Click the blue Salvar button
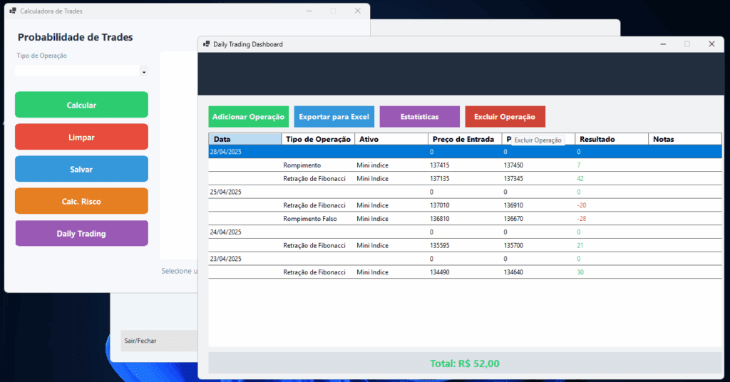 point(81,169)
